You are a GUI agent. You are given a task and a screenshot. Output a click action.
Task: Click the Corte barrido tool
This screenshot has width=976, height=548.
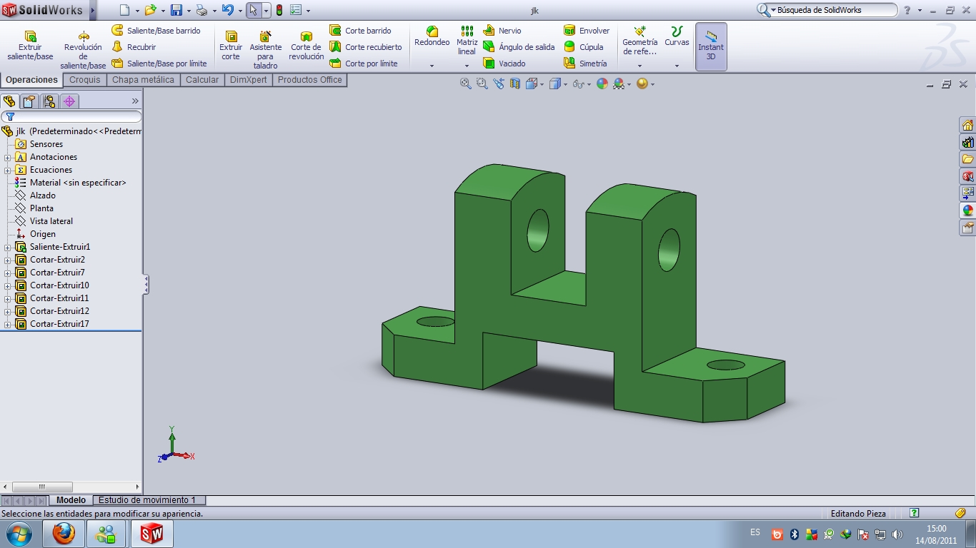click(x=361, y=31)
